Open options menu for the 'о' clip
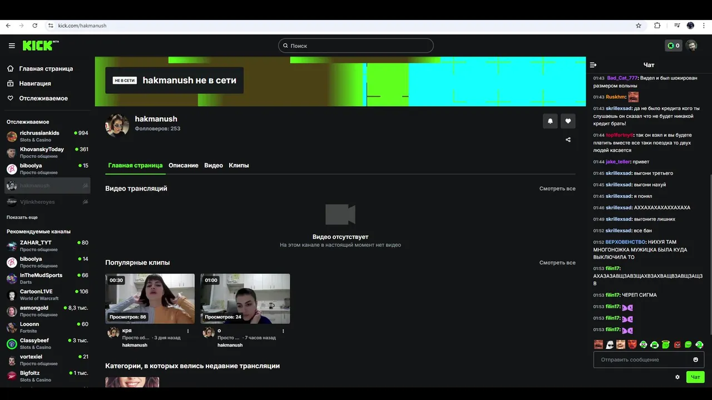Screen dimensions: 712x400 click(x=283, y=331)
